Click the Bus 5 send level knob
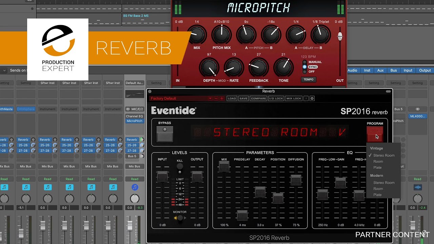Screen dimensions: 434x244 tap(142, 156)
